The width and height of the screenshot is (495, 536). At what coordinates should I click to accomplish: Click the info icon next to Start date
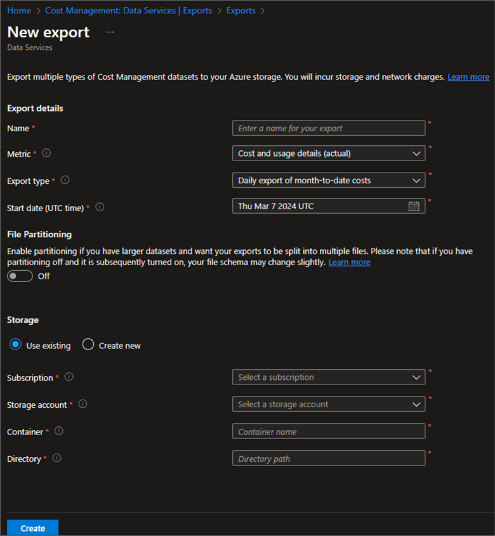[x=100, y=207]
